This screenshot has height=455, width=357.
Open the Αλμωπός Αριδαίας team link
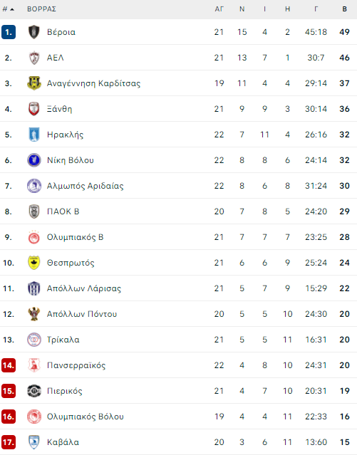point(85,186)
